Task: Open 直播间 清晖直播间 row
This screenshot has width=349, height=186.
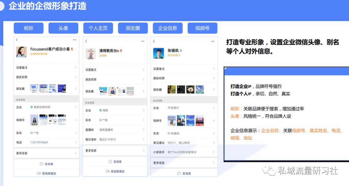Action: click(x=115, y=130)
